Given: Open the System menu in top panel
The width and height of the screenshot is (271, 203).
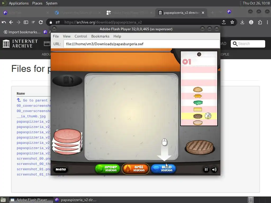Looking at the screenshot, I should (52, 3).
